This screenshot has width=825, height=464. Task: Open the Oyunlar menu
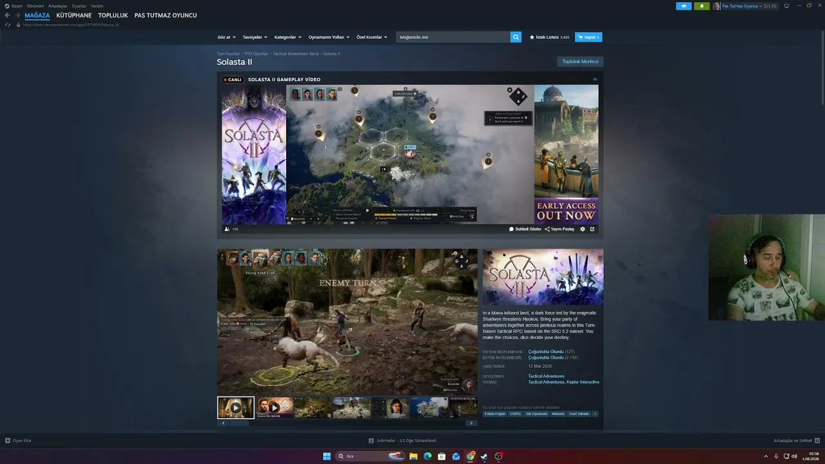[79, 6]
